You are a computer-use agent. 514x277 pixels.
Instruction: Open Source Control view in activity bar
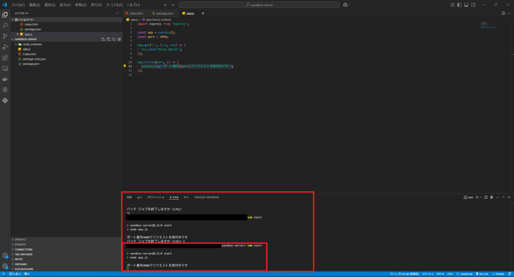pos(5,36)
